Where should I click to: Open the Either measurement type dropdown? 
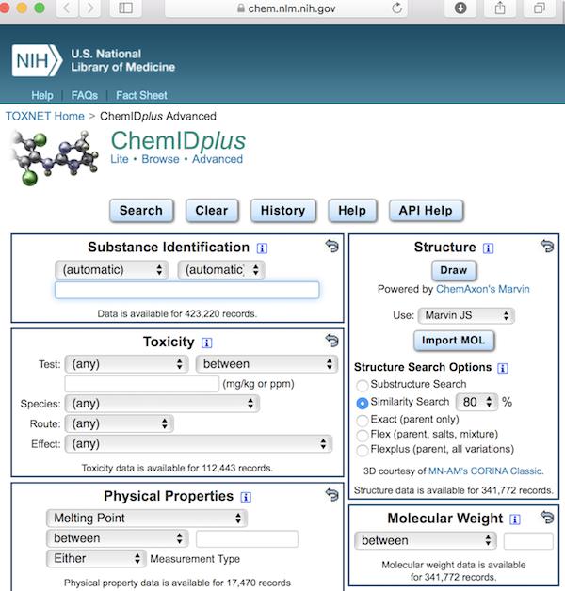(x=96, y=558)
